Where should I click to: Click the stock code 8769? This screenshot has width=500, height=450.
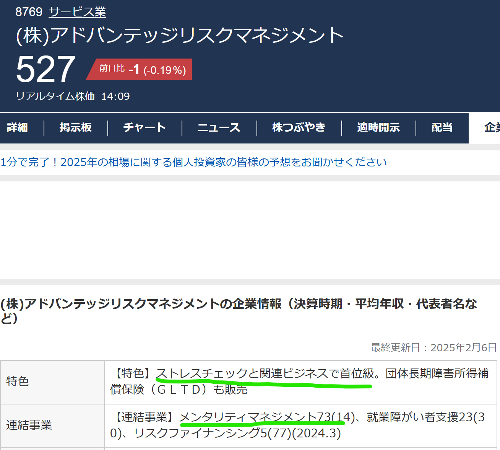tap(29, 12)
